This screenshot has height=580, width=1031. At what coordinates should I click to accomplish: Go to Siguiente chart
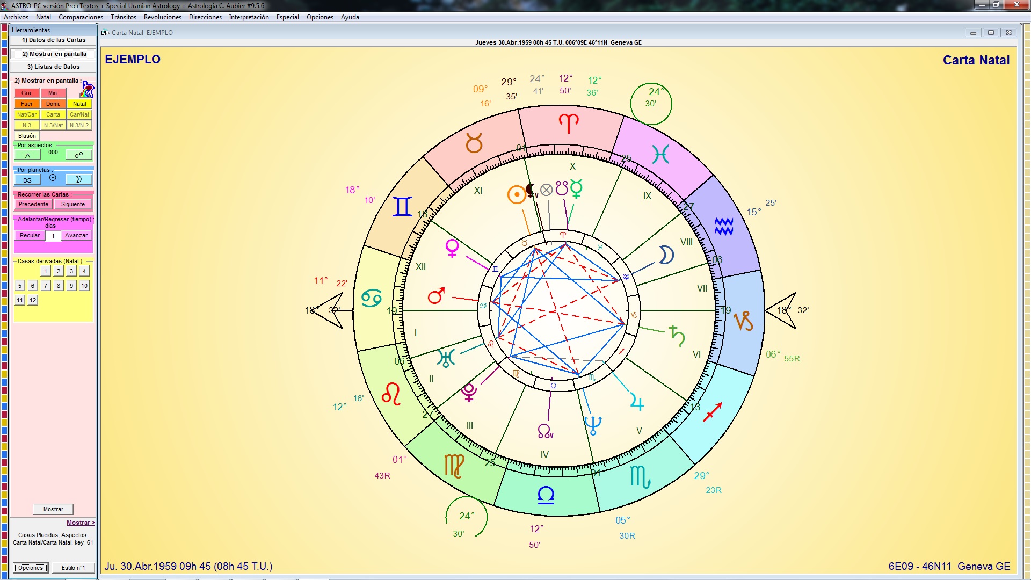click(x=73, y=204)
